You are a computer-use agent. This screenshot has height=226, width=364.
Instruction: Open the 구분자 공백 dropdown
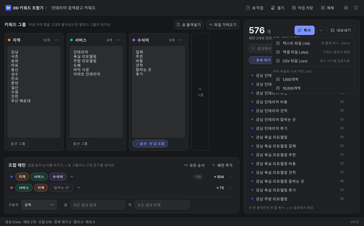coord(39,205)
